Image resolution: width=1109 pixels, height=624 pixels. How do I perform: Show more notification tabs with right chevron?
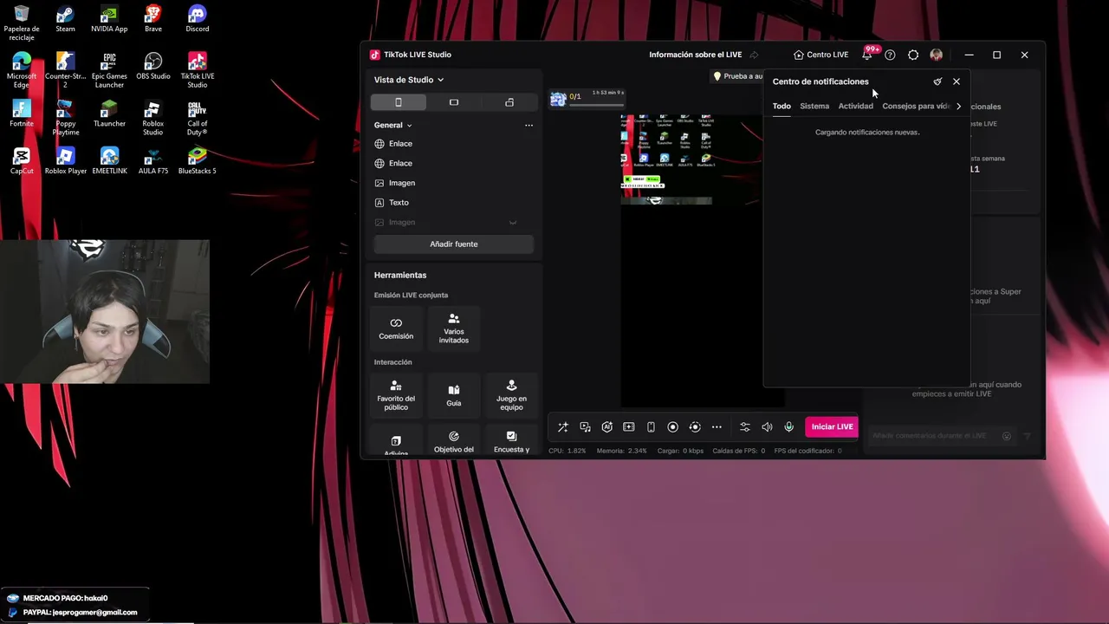click(x=958, y=106)
